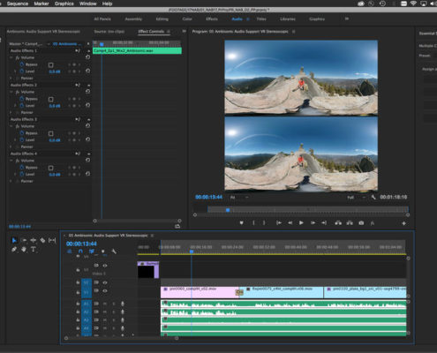Select the Razor tool
The image size is (437, 353).
42,240
